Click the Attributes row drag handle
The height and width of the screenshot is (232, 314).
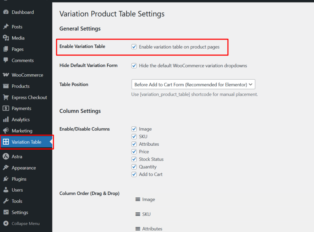click(x=138, y=229)
